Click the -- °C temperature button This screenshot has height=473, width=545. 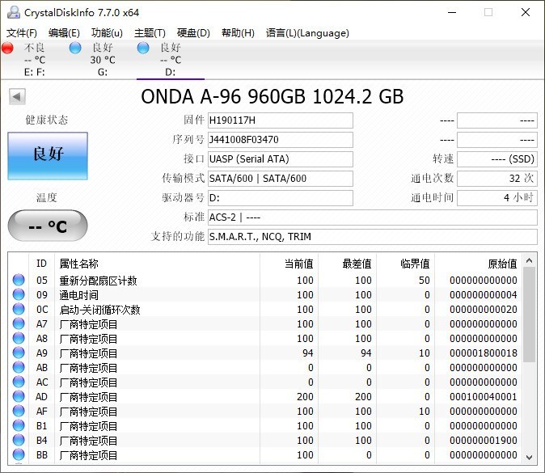point(48,226)
